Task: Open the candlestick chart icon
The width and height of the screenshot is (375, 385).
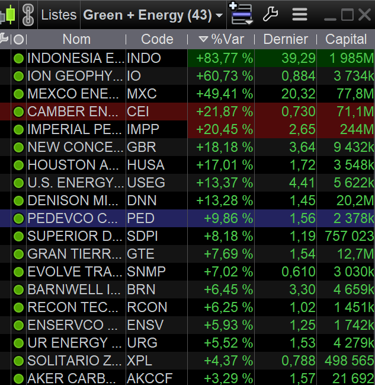Action: pyautogui.click(x=8, y=15)
